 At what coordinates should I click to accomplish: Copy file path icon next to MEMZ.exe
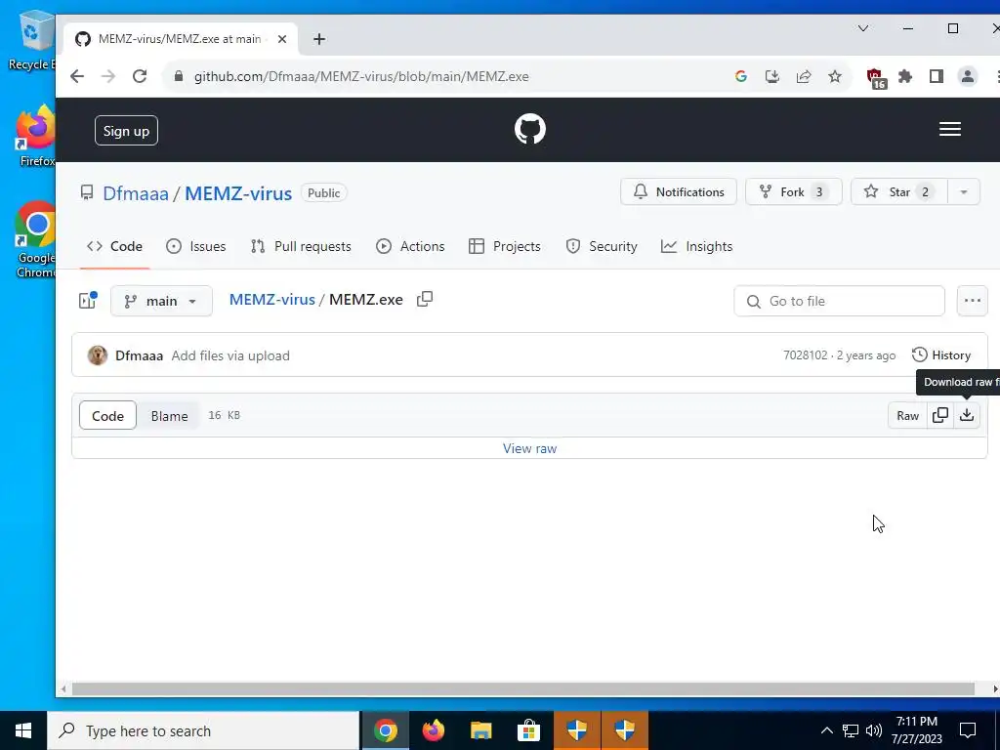pyautogui.click(x=425, y=299)
